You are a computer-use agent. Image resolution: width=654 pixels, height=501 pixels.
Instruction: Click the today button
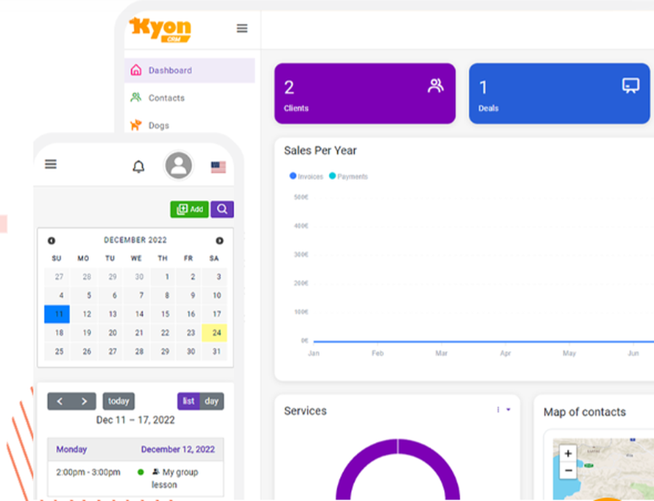118,402
